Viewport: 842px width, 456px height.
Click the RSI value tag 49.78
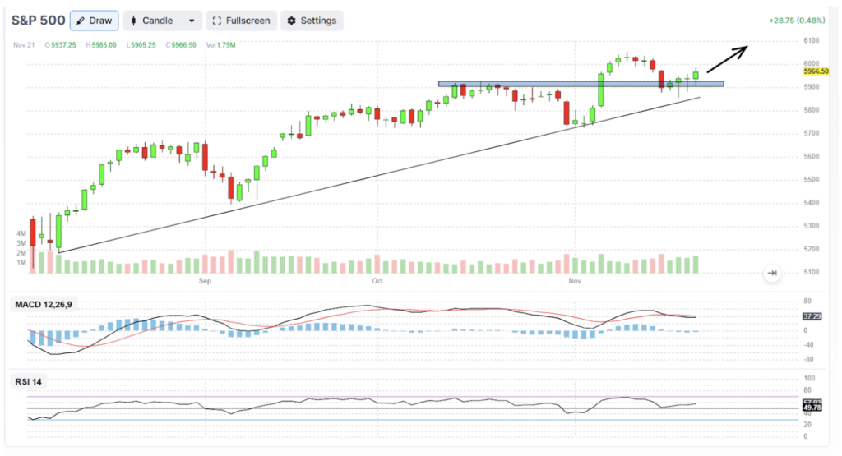(812, 408)
